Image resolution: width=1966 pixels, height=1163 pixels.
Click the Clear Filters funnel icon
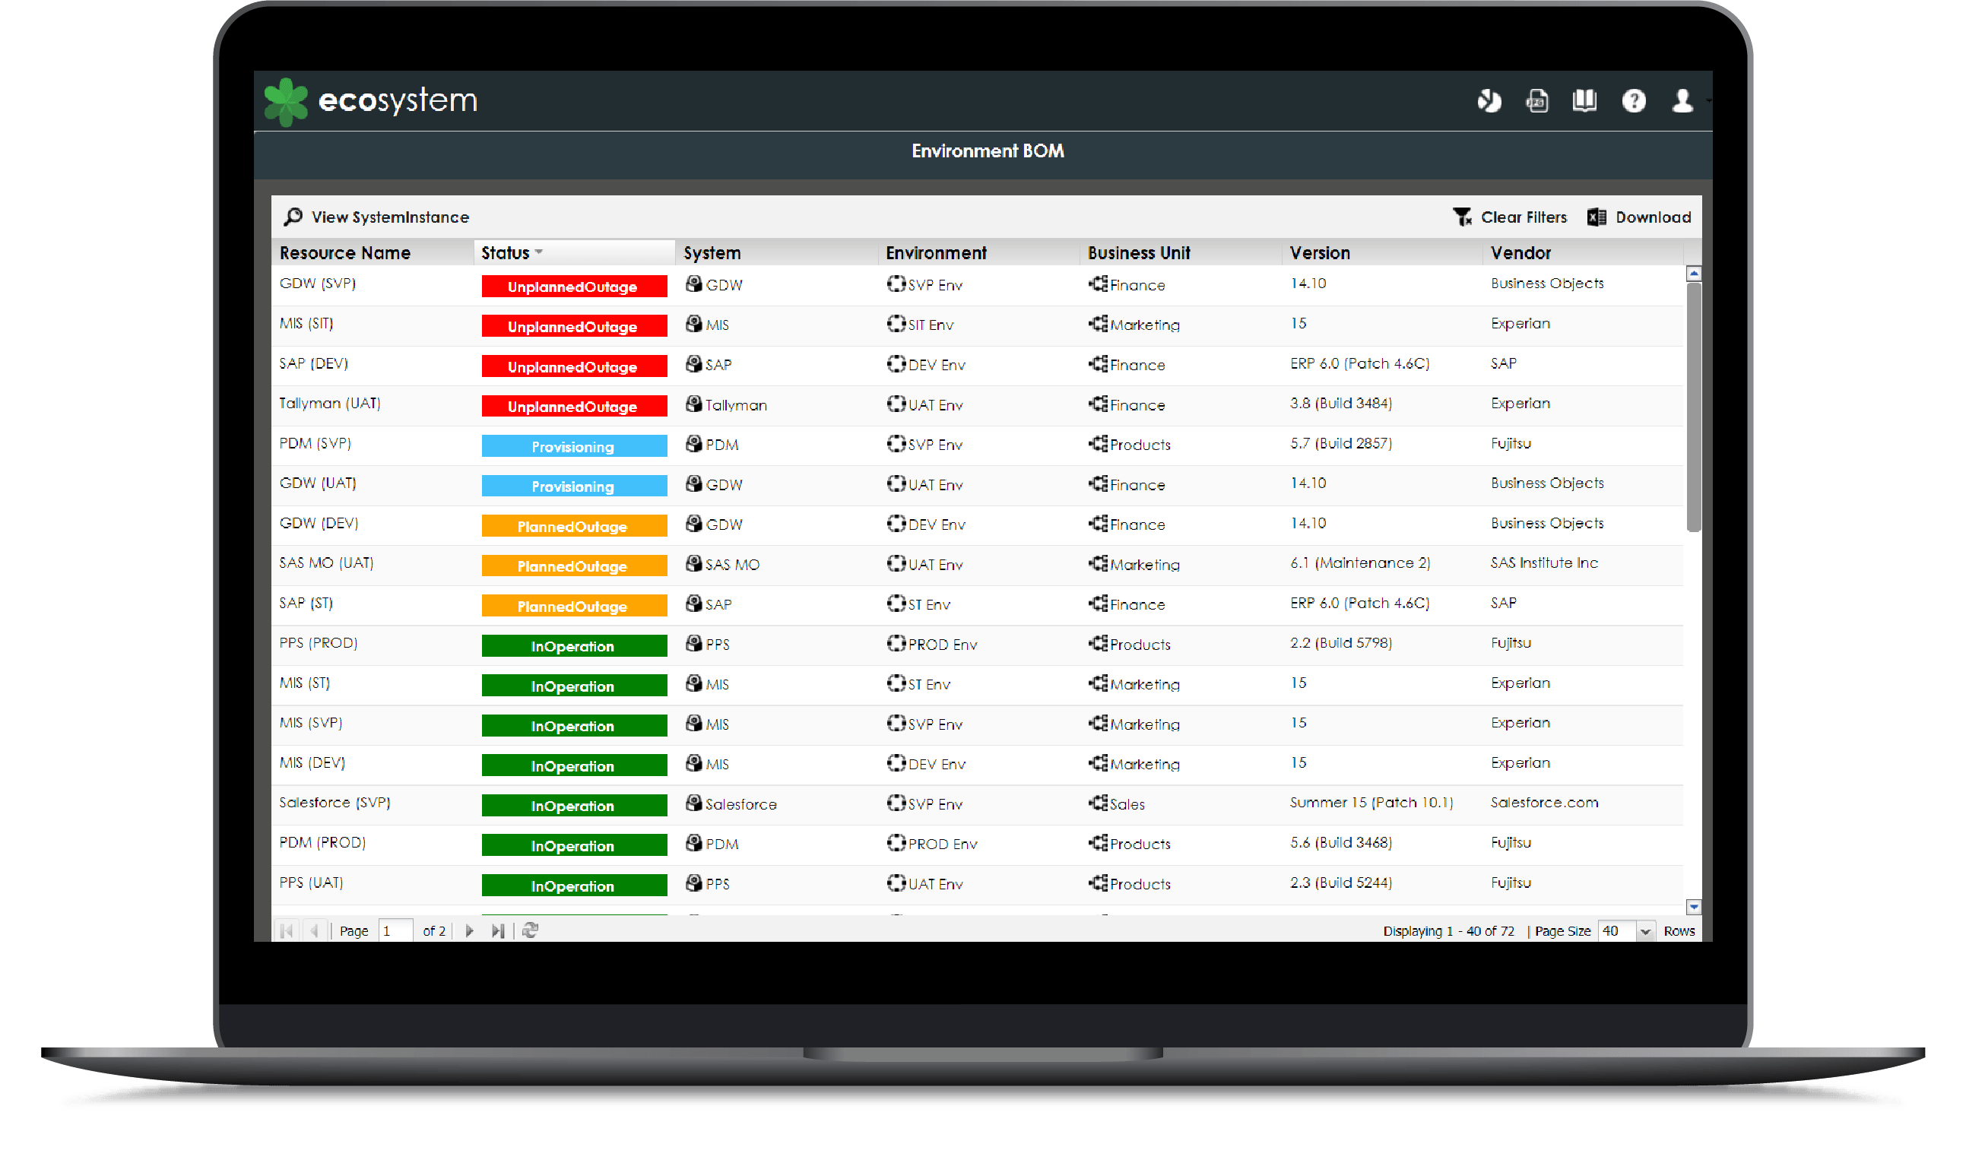(1461, 217)
